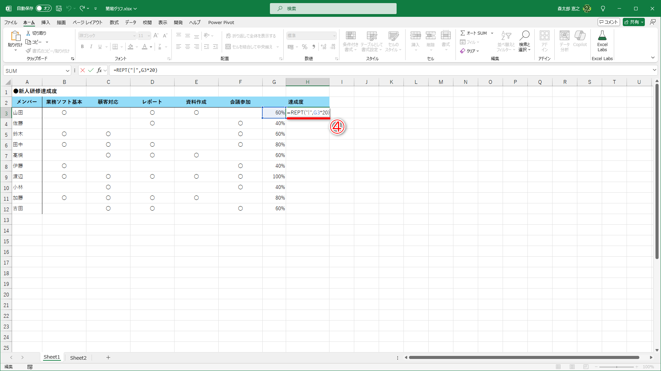Click the Save floppy disk icon
The width and height of the screenshot is (661, 371).
pyautogui.click(x=59, y=8)
